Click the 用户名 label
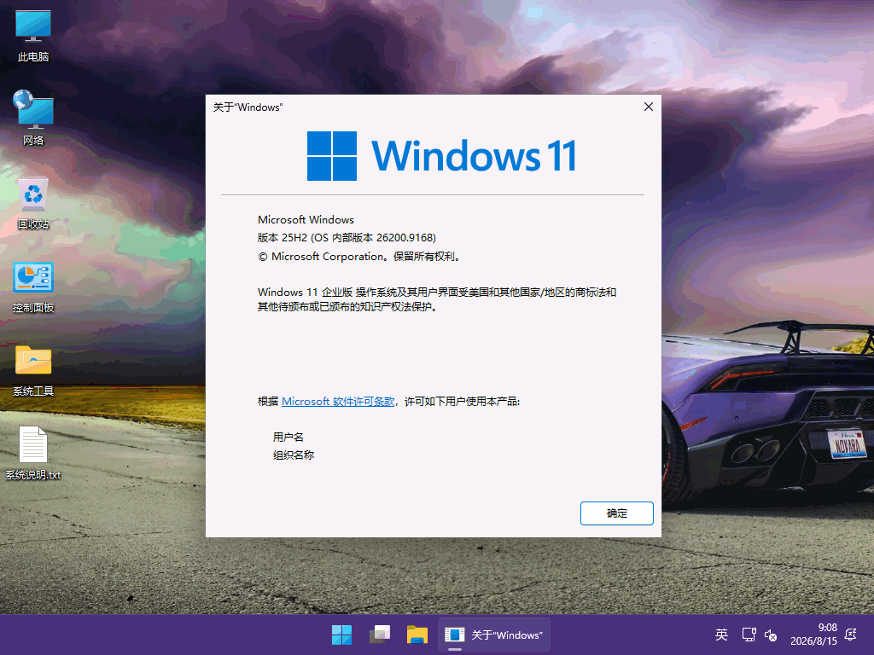Viewport: 874px width, 655px height. tap(288, 438)
